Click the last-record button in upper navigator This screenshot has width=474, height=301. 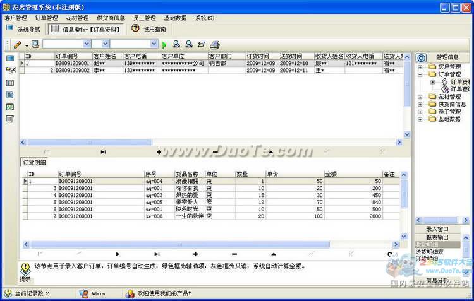pyautogui.click(x=103, y=152)
